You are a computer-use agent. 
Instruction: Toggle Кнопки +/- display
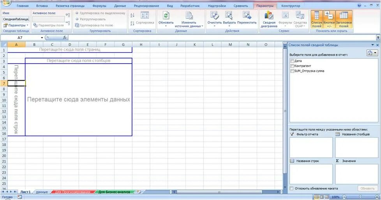pyautogui.click(x=329, y=19)
